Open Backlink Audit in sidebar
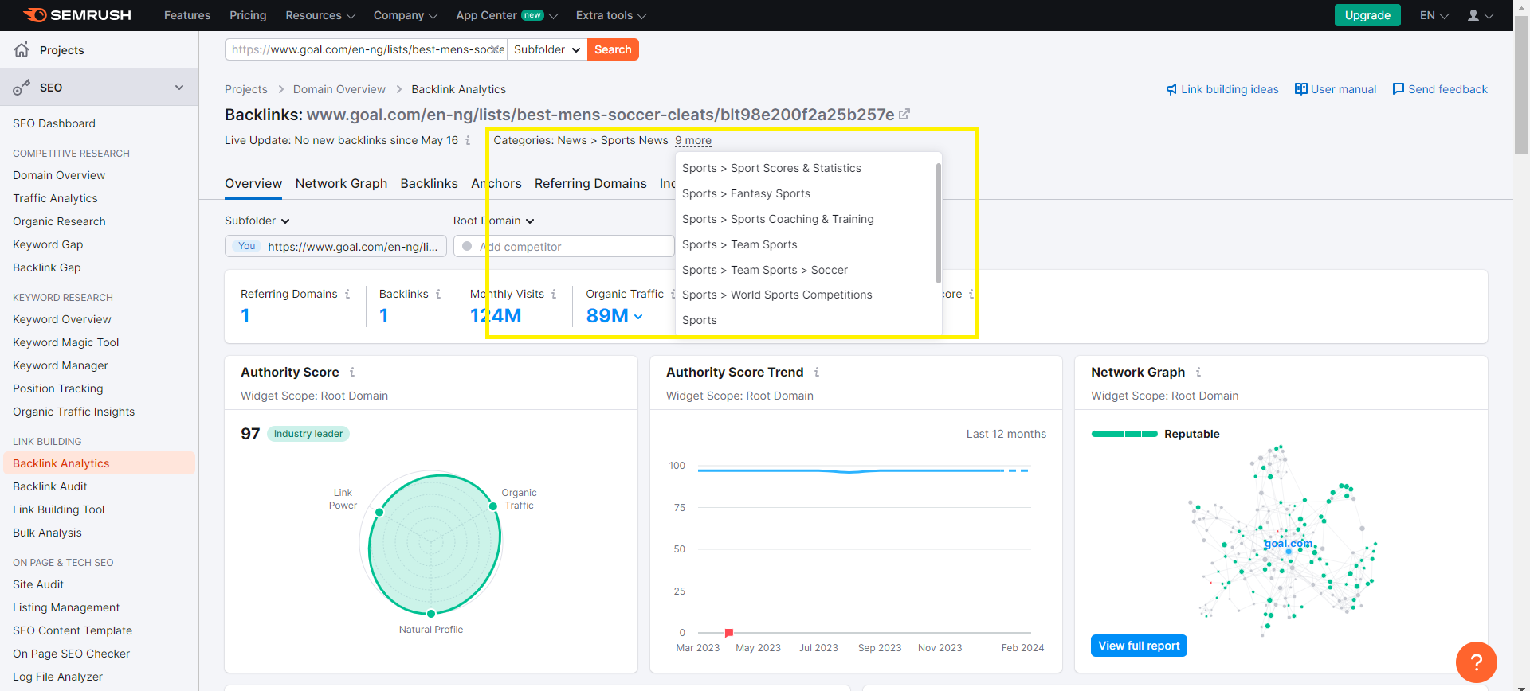The width and height of the screenshot is (1530, 691). coord(50,486)
